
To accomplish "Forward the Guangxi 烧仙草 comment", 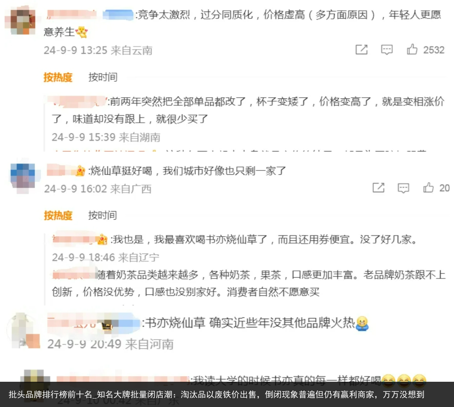I will (378, 188).
